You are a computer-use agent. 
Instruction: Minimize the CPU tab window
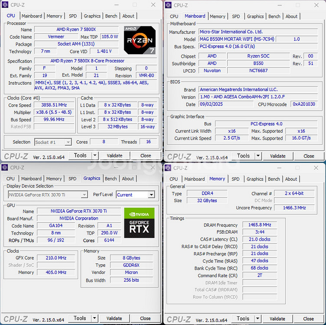[x=117, y=5]
